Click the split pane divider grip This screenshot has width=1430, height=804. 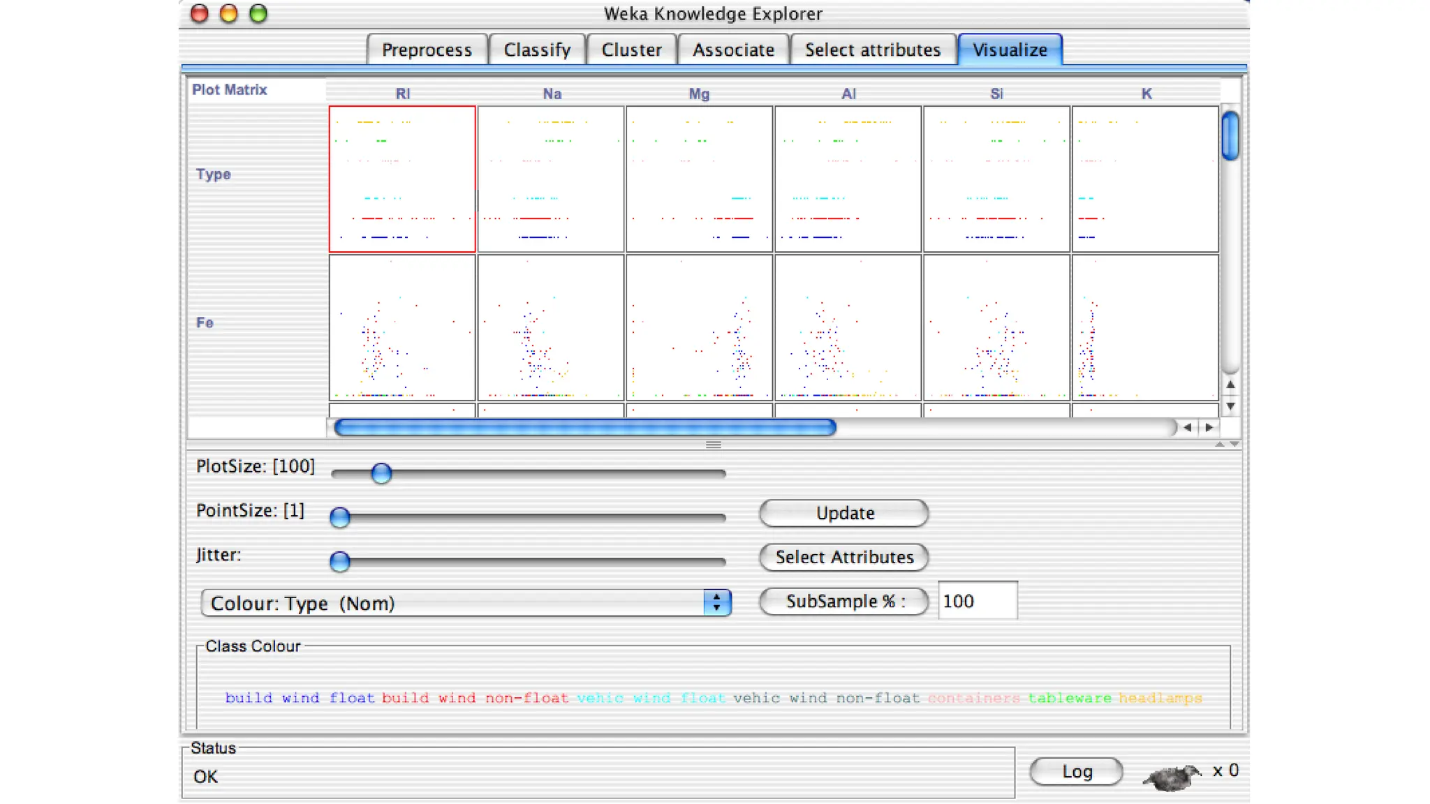coord(713,445)
